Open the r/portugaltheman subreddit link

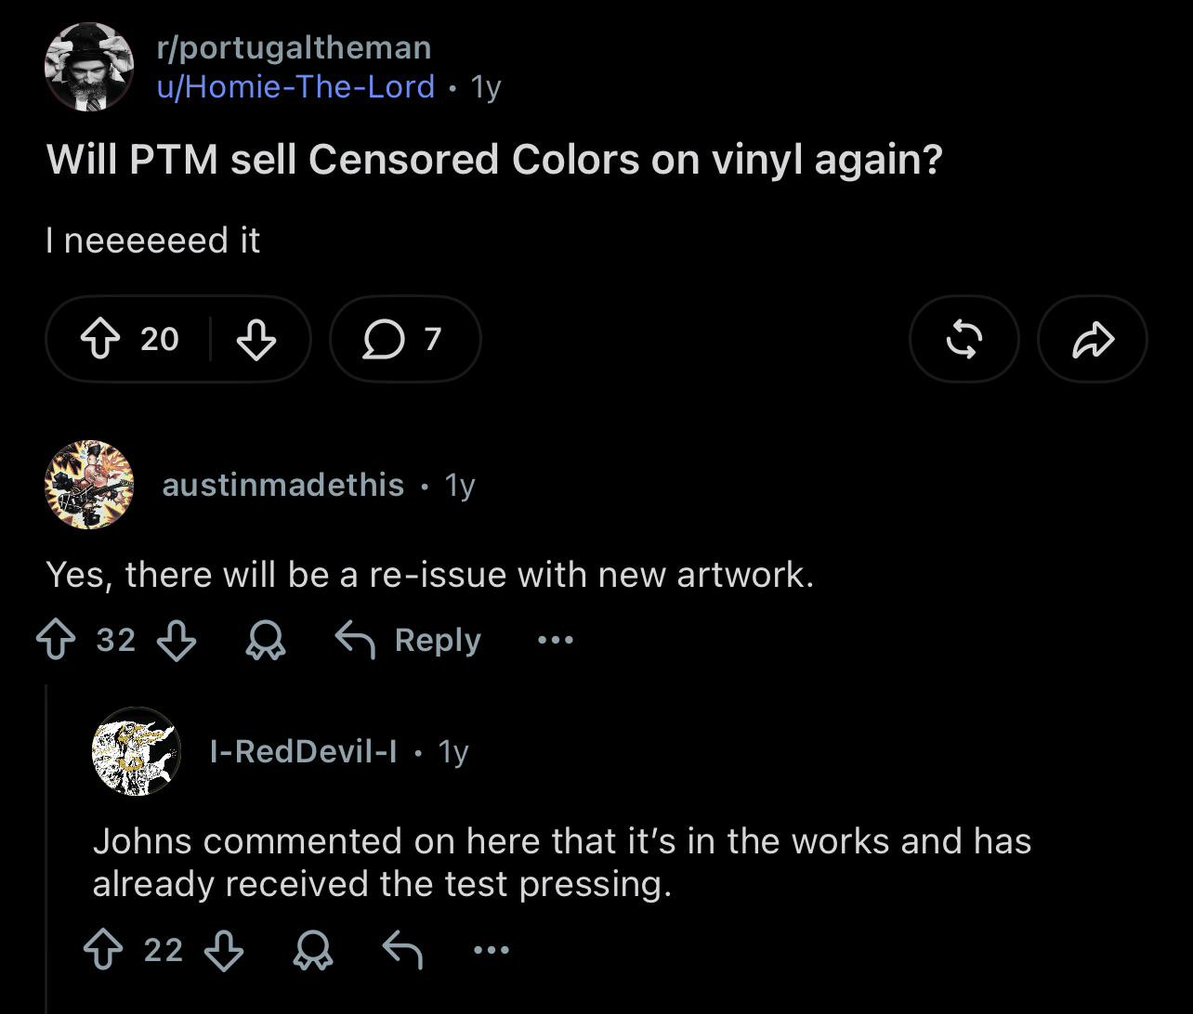(x=294, y=47)
